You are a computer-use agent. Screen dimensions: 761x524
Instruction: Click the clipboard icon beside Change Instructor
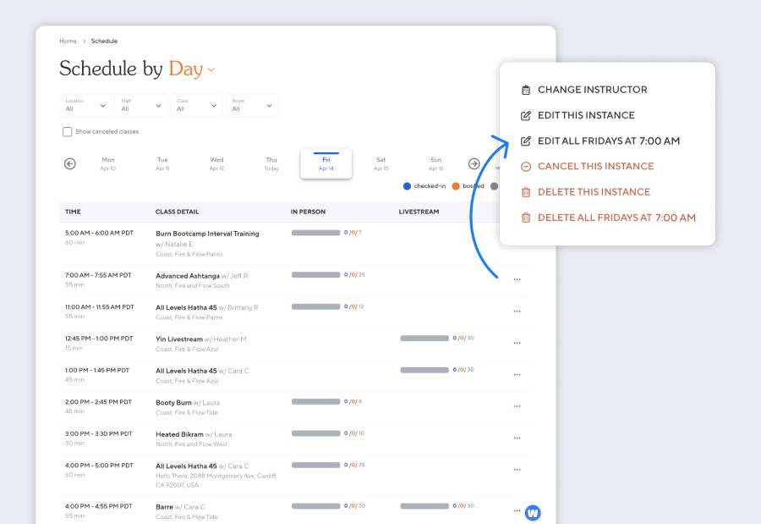(527, 89)
